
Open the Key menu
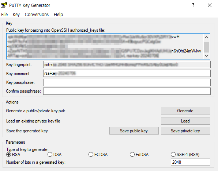[16, 15]
